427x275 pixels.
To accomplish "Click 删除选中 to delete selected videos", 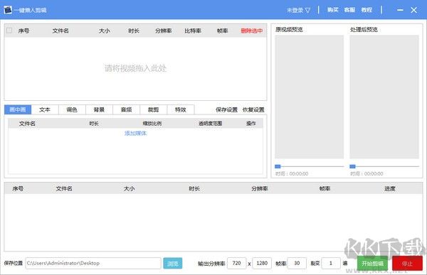I will pyautogui.click(x=252, y=31).
